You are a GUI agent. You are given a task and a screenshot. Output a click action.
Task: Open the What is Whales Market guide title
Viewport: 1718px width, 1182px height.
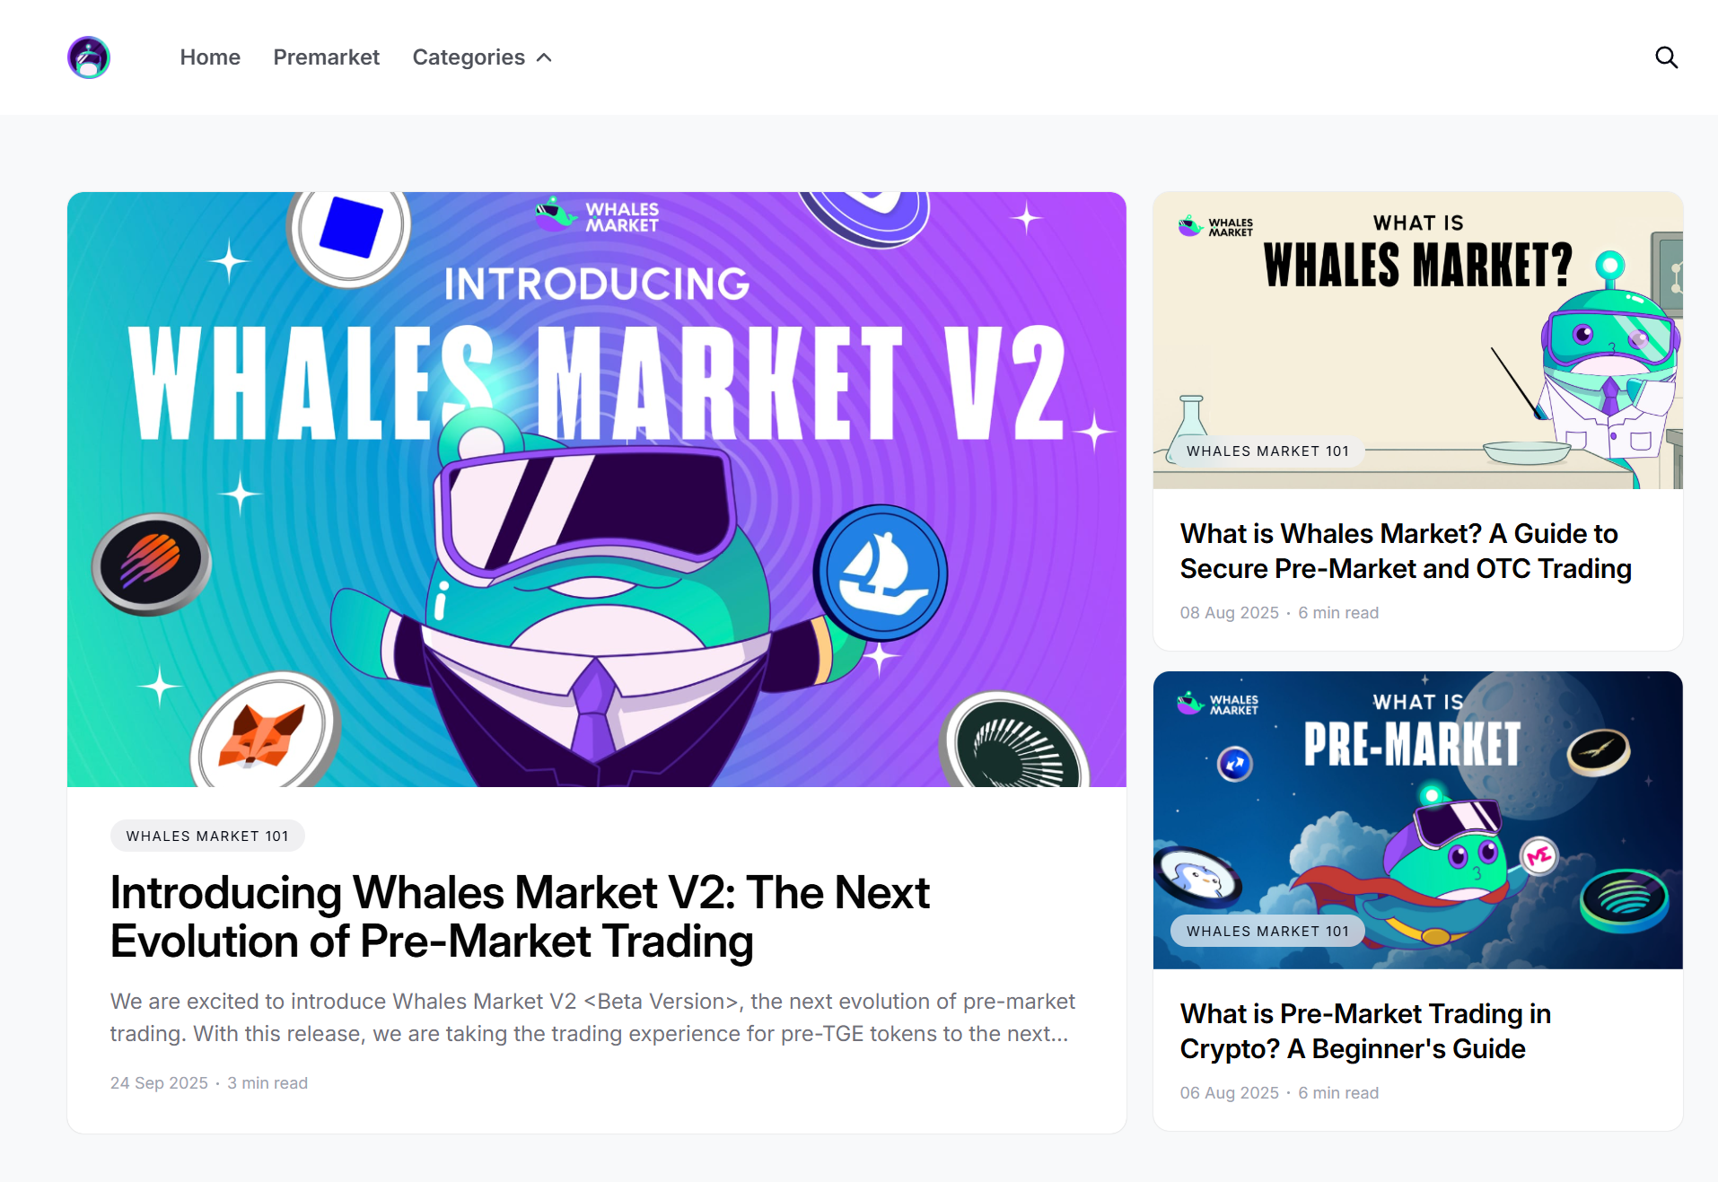point(1406,551)
